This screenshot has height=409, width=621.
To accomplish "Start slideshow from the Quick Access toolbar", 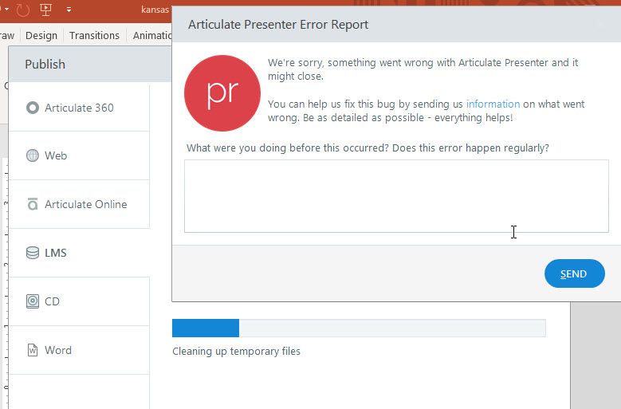I will [45, 10].
